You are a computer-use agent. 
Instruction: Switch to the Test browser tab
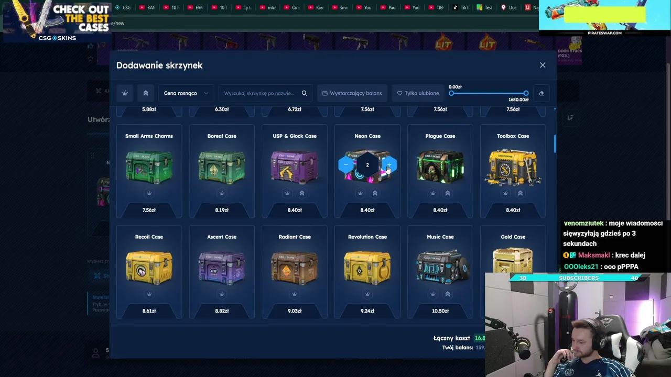click(x=485, y=7)
